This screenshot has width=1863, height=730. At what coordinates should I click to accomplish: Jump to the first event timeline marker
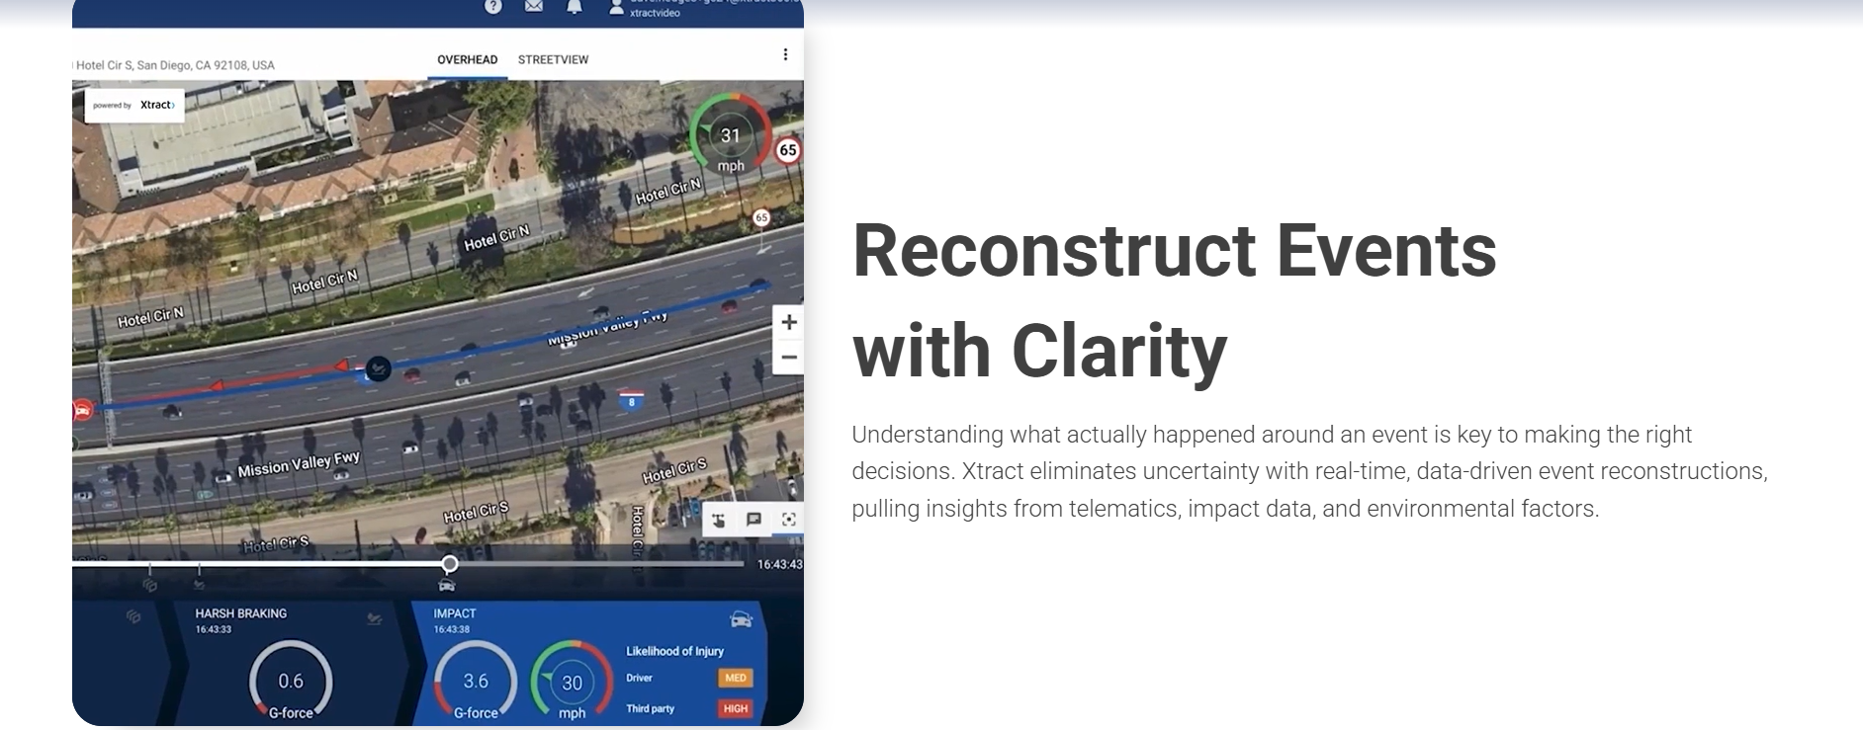pyautogui.click(x=150, y=585)
